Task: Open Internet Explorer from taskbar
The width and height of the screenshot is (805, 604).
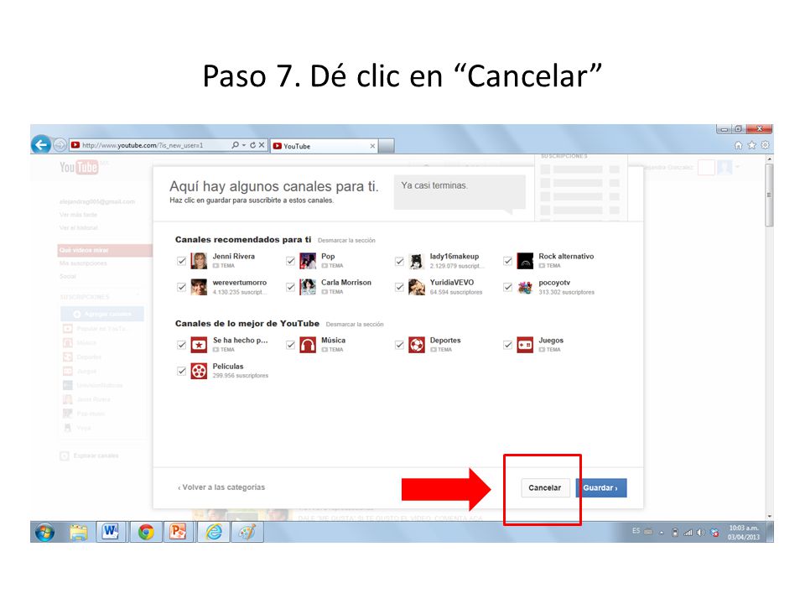Action: pyautogui.click(x=214, y=532)
